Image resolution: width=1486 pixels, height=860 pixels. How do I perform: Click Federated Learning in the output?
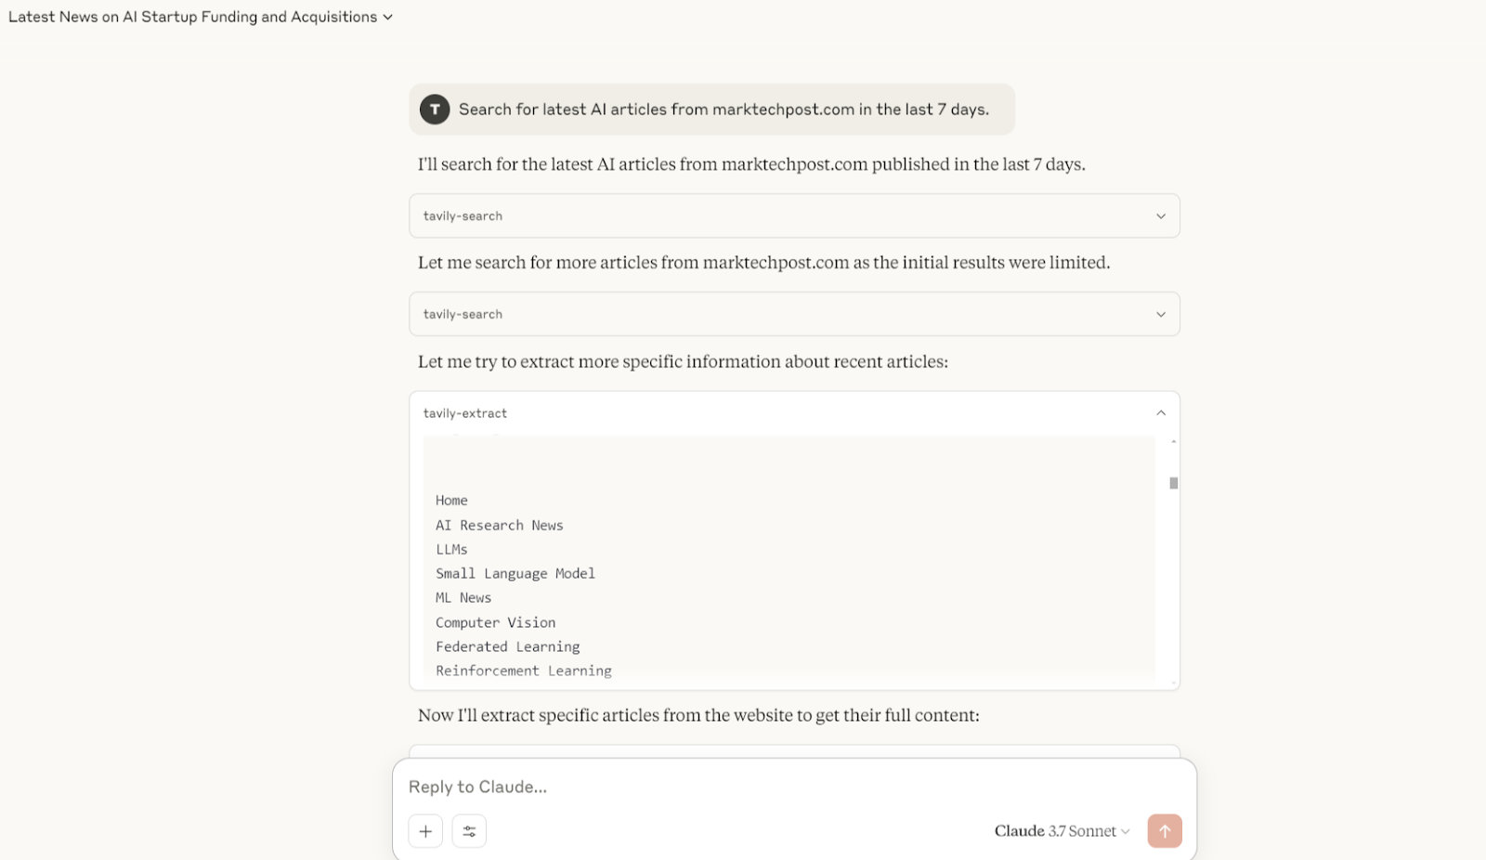[508, 647]
